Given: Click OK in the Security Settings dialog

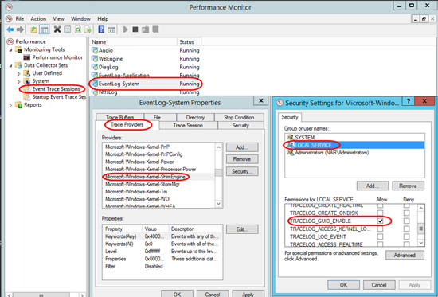Looking at the screenshot, I should 343,285.
